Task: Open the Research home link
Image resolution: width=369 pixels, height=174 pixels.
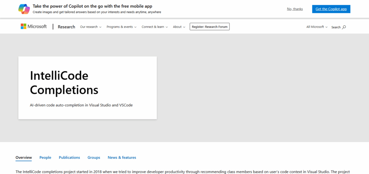Action: click(x=66, y=27)
